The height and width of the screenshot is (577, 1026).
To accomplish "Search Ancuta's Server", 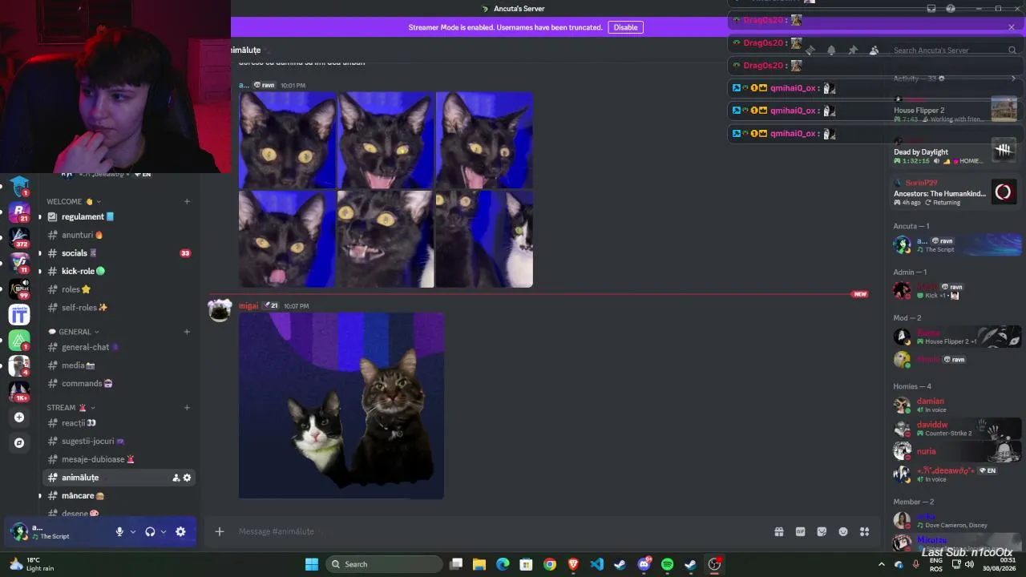I will click(x=955, y=50).
